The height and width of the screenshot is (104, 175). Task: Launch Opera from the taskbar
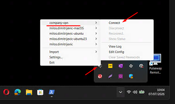pos(6,92)
